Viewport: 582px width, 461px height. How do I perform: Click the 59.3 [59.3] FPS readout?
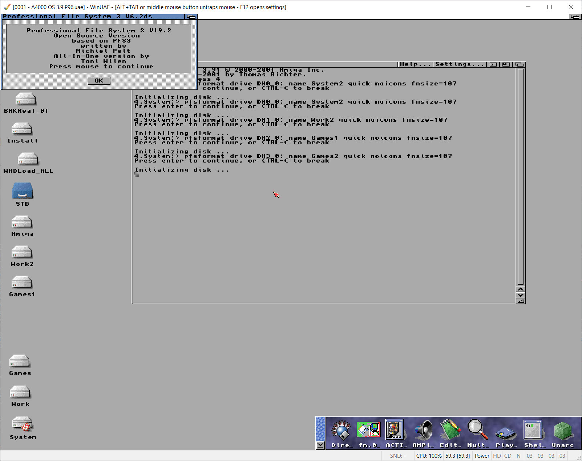pos(458,456)
